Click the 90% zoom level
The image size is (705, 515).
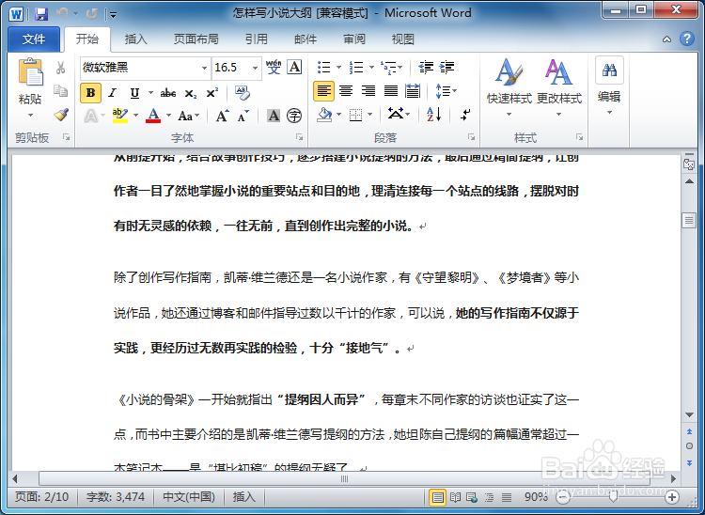point(536,497)
